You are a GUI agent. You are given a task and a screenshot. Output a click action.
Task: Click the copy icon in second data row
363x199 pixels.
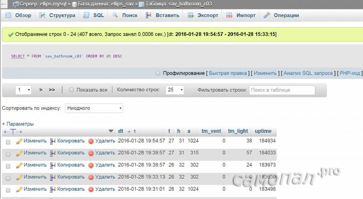click(x=53, y=153)
